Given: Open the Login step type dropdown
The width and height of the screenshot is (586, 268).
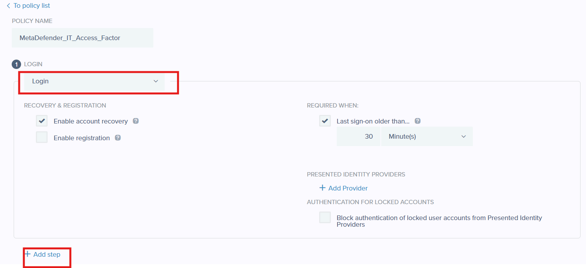Looking at the screenshot, I should click(x=94, y=81).
